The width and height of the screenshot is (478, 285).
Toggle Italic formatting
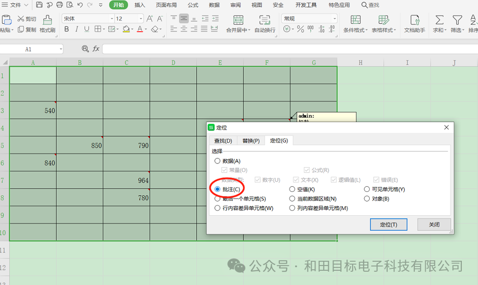pyautogui.click(x=76, y=29)
